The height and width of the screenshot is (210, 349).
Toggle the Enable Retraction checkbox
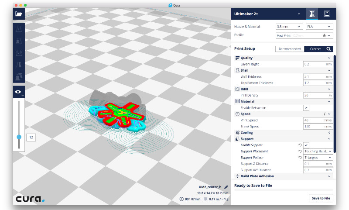pos(306,108)
